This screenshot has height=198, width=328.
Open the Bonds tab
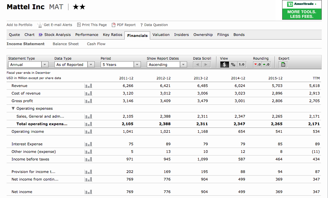[239, 35]
